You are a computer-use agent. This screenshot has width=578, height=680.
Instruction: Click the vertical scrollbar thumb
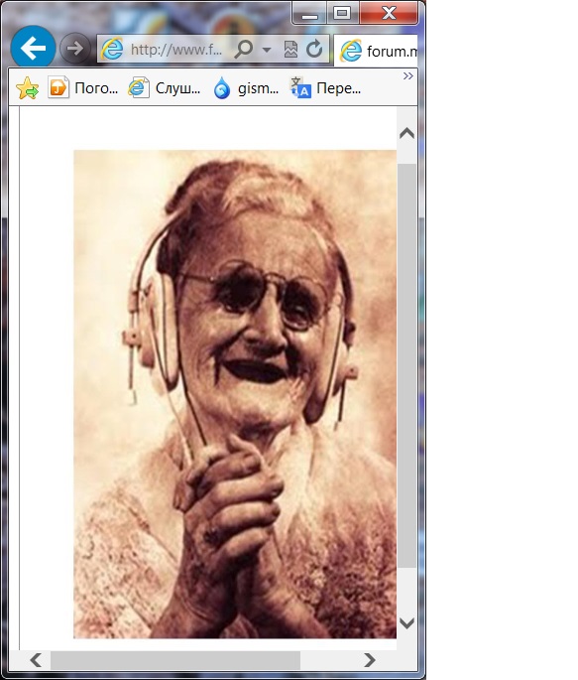click(x=407, y=365)
